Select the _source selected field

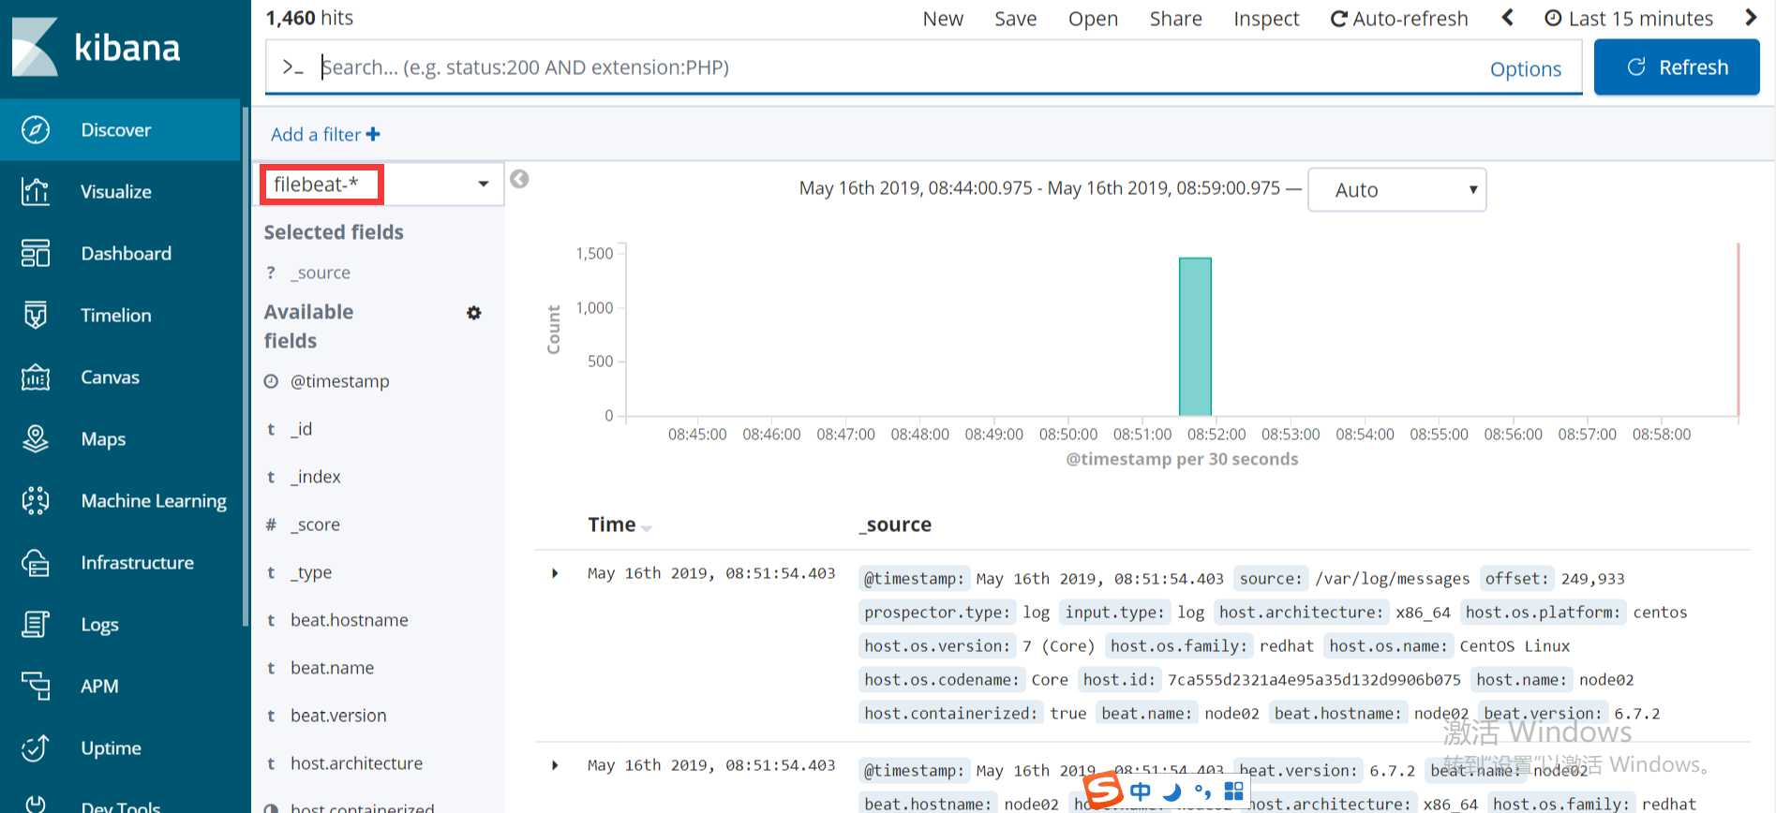point(321,273)
